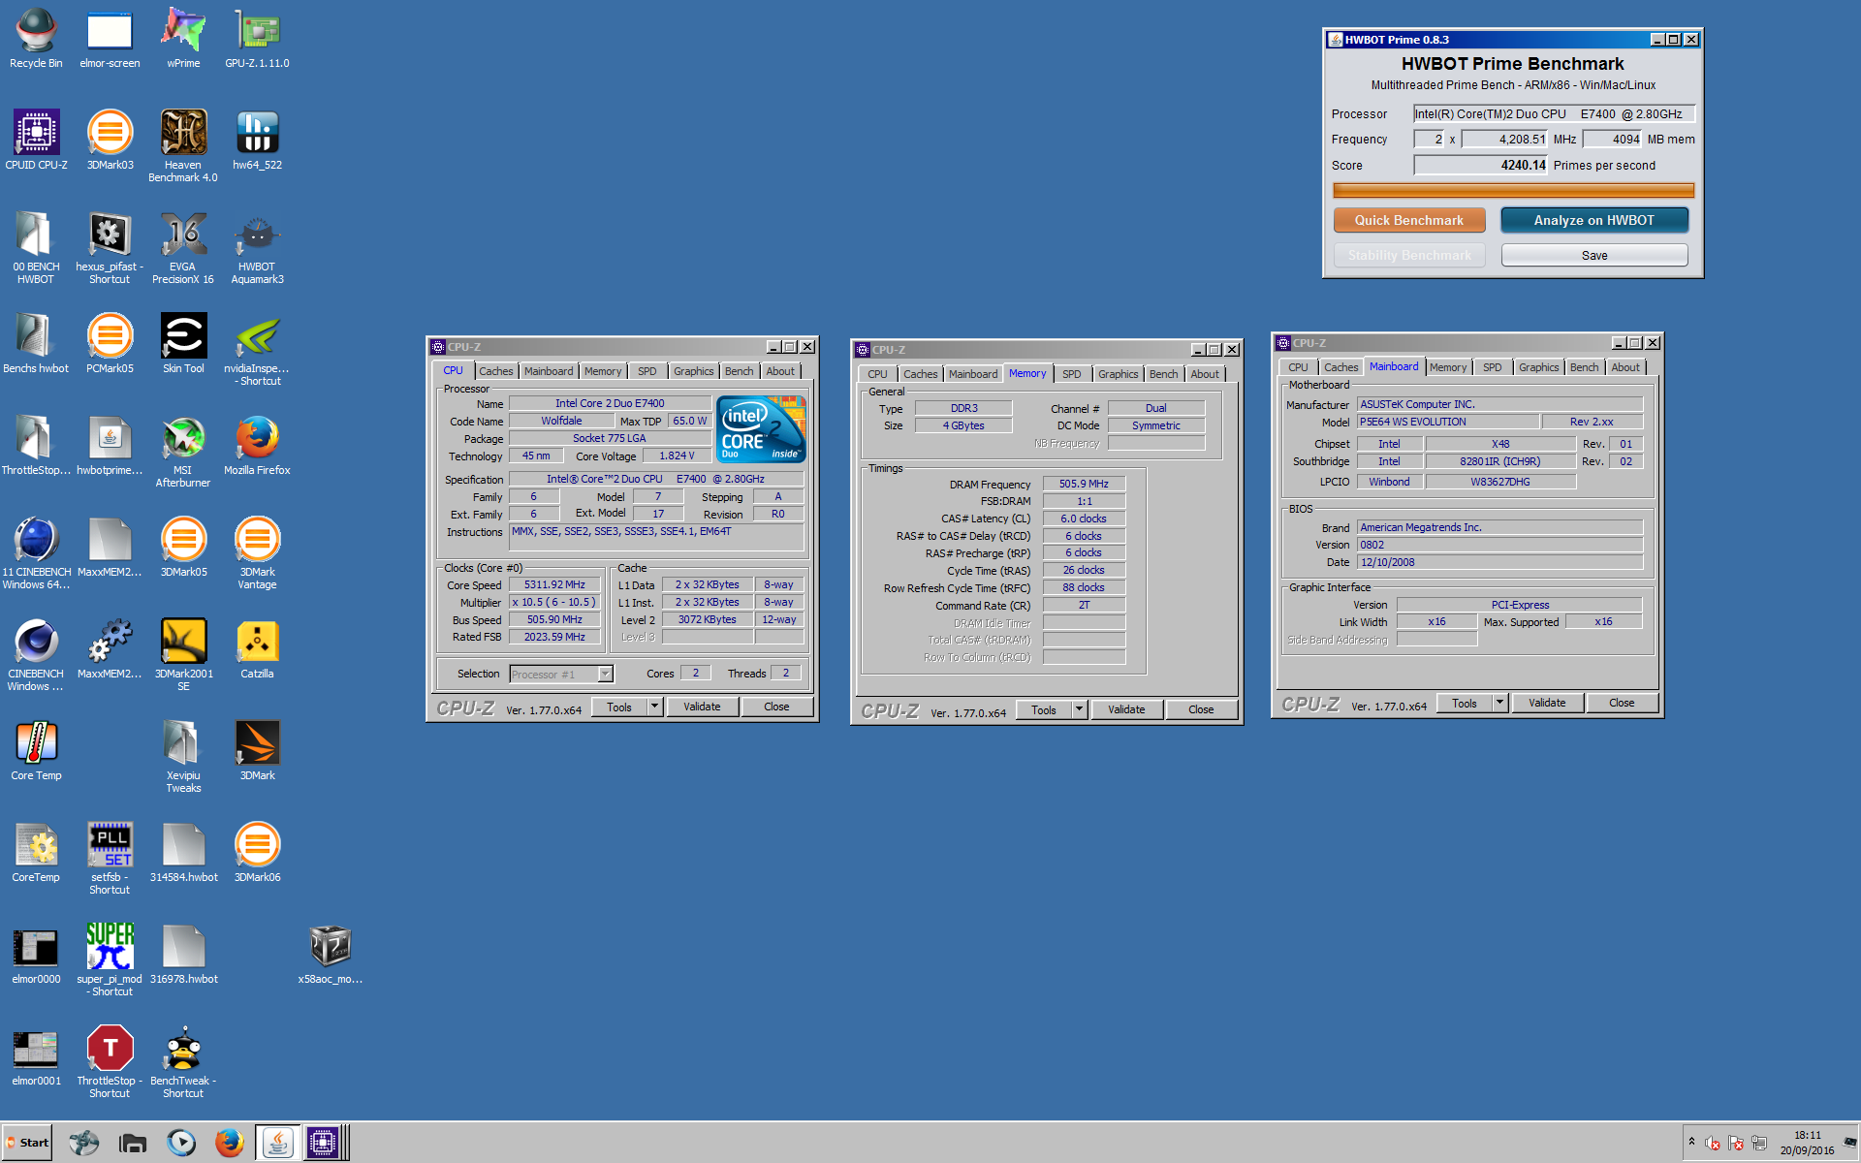This screenshot has width=1861, height=1163.
Task: Click Validate in CPU-Z CPU window
Action: coord(702,707)
